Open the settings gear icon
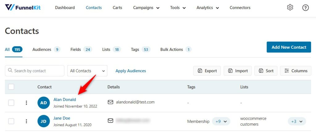Image resolution: width=316 pixels, height=133 pixels. [290, 8]
